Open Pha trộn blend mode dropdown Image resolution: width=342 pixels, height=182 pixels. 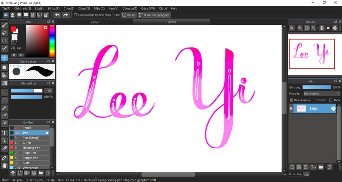tap(322, 94)
